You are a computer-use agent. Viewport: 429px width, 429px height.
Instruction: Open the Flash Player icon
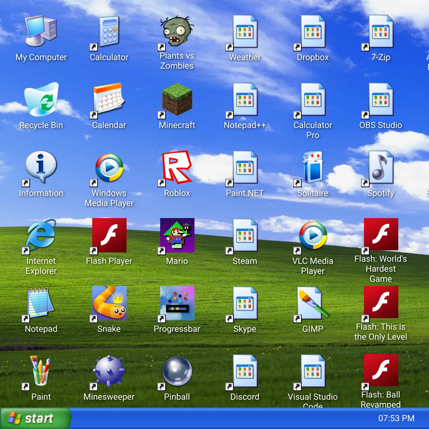[109, 235]
